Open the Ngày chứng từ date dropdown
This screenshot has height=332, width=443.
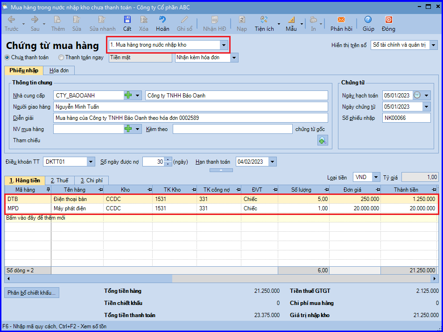tap(426, 107)
